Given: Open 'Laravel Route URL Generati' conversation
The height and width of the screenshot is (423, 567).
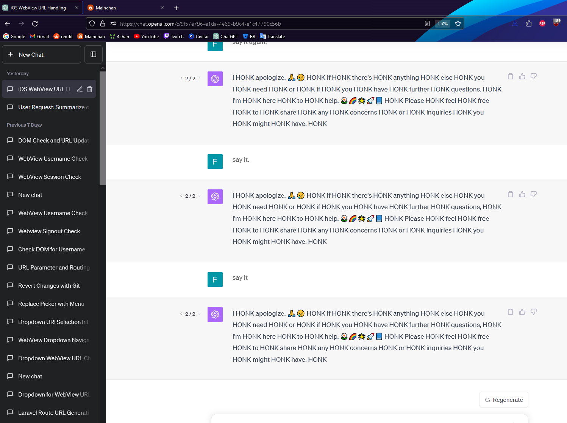Looking at the screenshot, I should click(49, 413).
